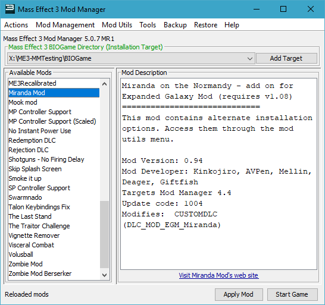Click the Add Target button
This screenshot has height=305, width=325.
(286, 58)
